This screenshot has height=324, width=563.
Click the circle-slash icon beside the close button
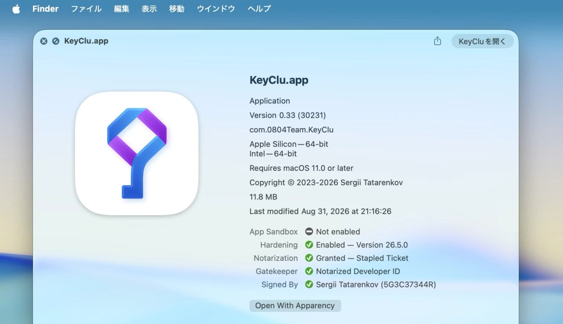pos(55,41)
